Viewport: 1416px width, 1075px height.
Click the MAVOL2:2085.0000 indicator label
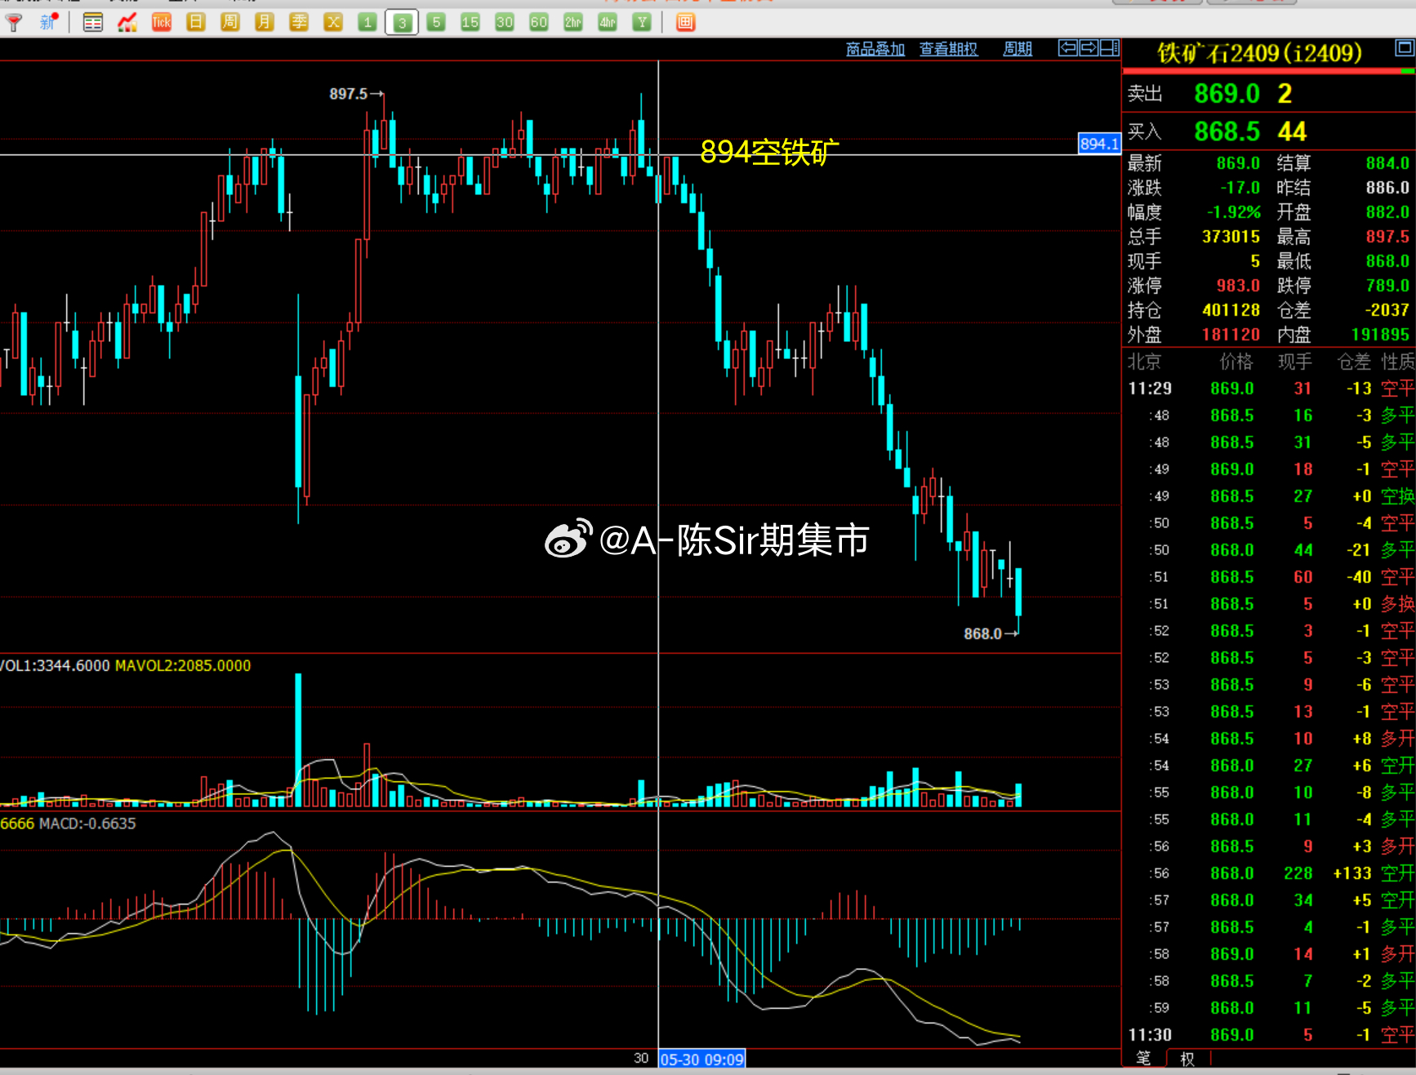[183, 666]
